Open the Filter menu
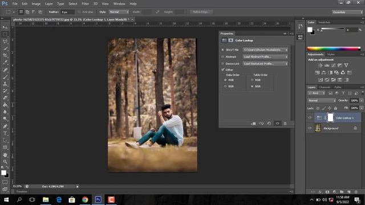Viewport: 365px width, 205px height. tap(85, 4)
